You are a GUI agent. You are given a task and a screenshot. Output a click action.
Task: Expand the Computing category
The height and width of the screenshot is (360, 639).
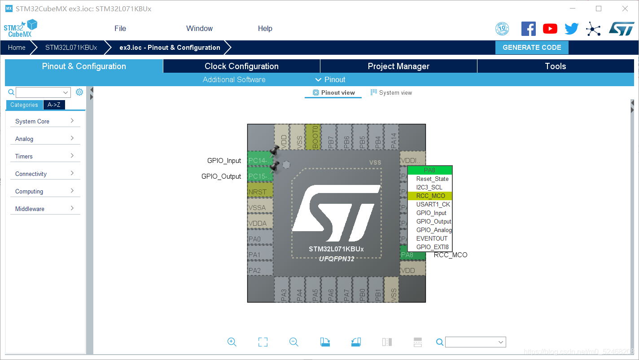(x=45, y=191)
